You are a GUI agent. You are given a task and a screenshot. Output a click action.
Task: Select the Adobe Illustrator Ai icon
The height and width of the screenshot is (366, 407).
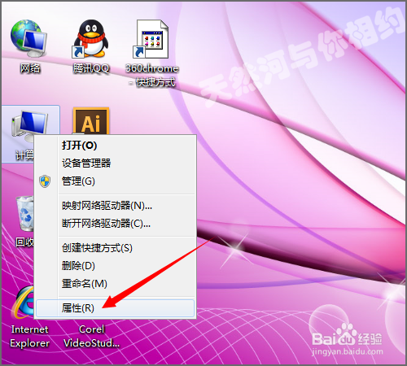pos(91,121)
